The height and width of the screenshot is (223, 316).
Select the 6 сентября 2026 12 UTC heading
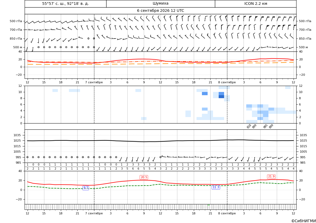click(161, 11)
